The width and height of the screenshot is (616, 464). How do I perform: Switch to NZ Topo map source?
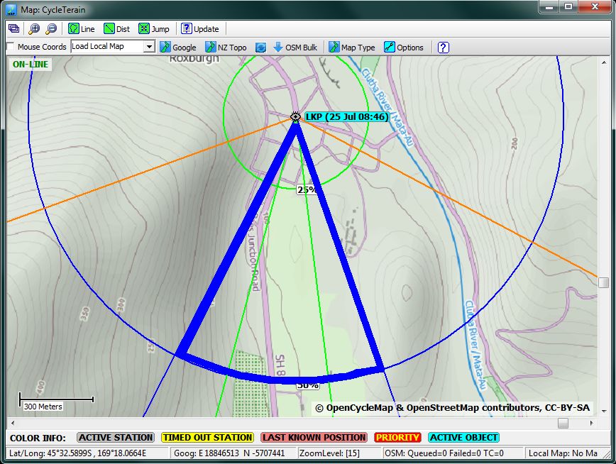(226, 47)
